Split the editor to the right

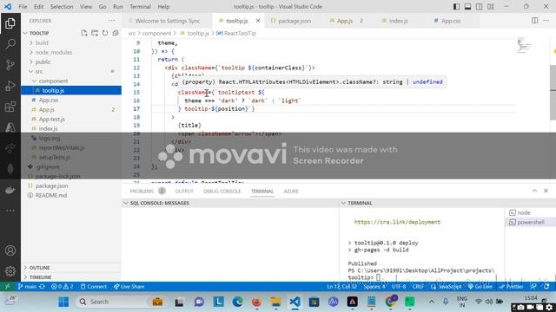535,21
